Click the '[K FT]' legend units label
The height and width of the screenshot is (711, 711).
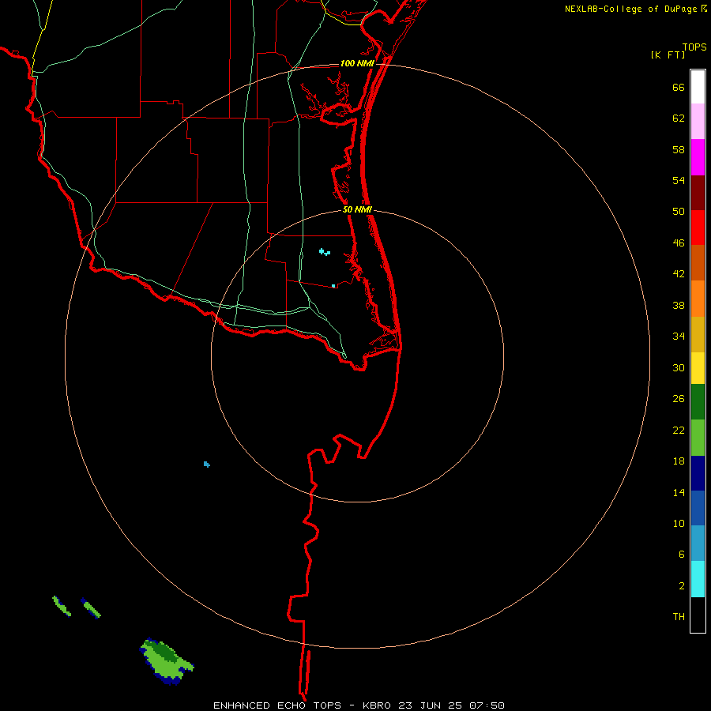[x=668, y=55]
